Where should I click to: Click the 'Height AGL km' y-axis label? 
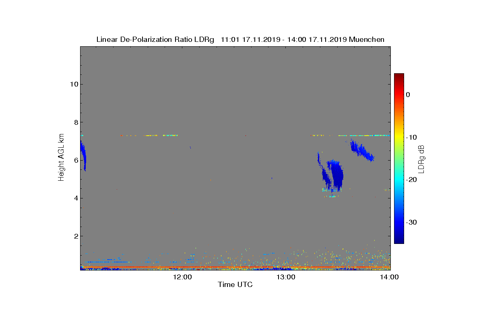(x=61, y=158)
